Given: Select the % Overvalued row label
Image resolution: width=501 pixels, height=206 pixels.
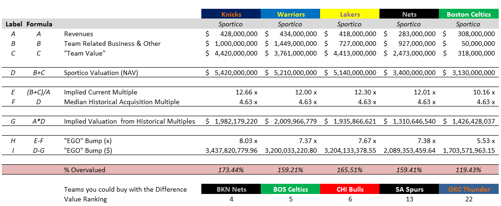Looking at the screenshot, I should point(85,170).
